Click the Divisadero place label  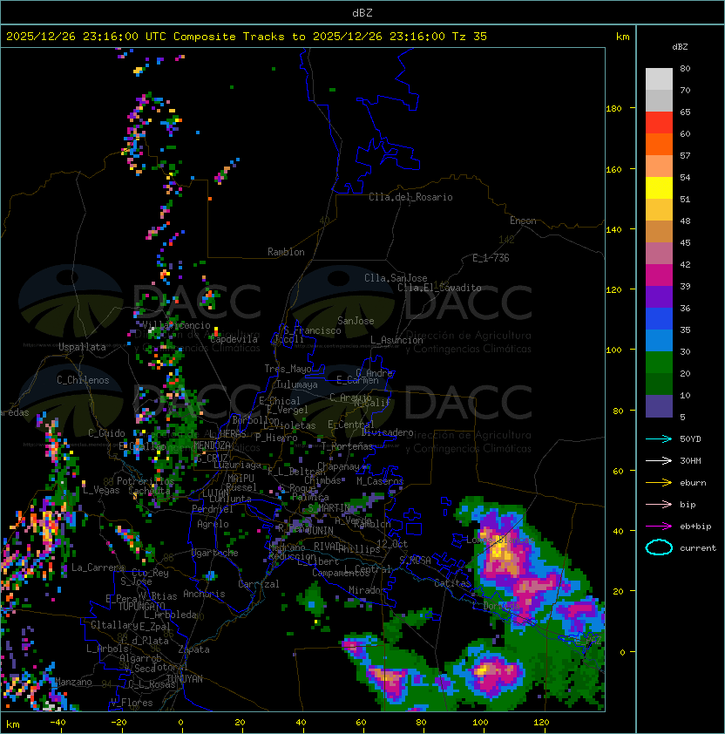[388, 432]
